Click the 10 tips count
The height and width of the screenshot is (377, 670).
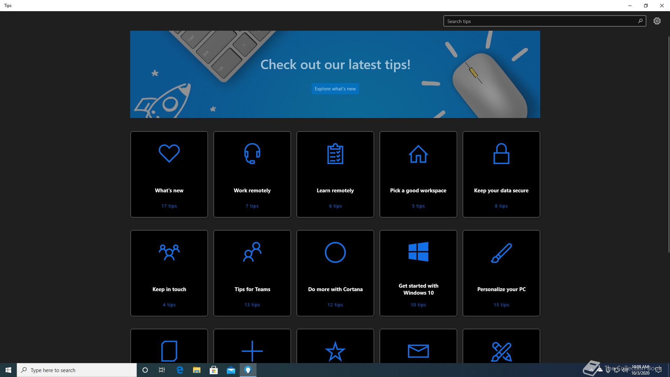[x=418, y=305]
